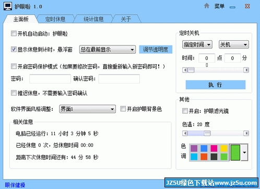Click the 调节透明度 button
Viewport: 260px width, 189px height.
(156, 50)
